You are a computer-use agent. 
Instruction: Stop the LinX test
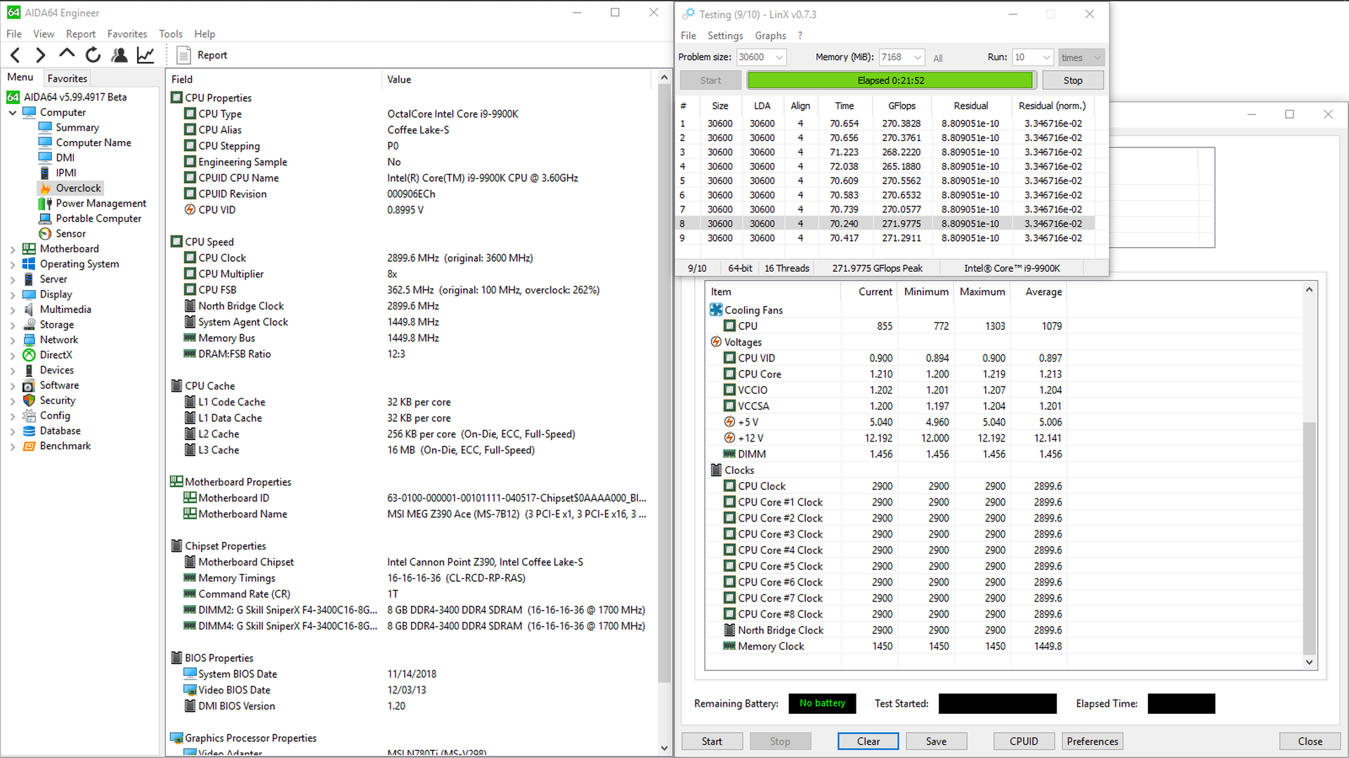tap(1073, 81)
